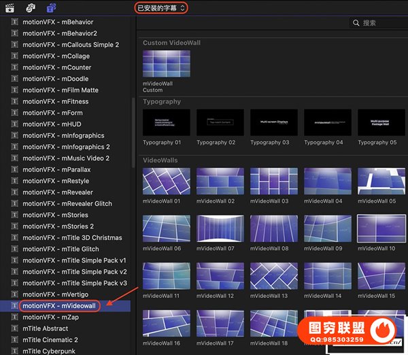The width and height of the screenshot is (408, 355).
Task: Click the magnifier icon in the search box
Action: [356, 23]
